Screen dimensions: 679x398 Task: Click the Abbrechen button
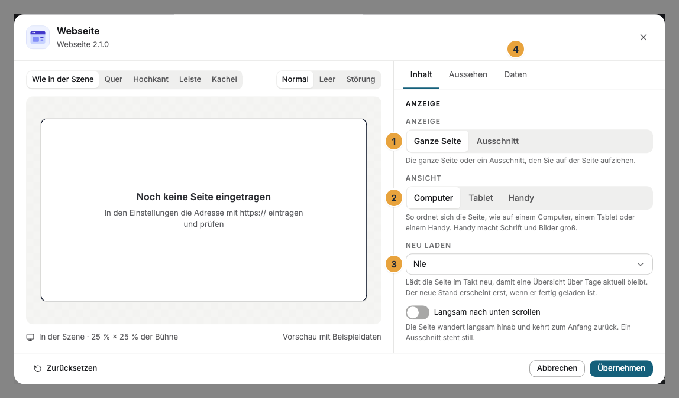pyautogui.click(x=557, y=368)
